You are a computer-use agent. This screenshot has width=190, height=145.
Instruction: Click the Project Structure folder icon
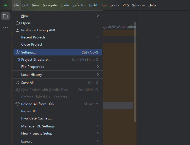coord(18,59)
